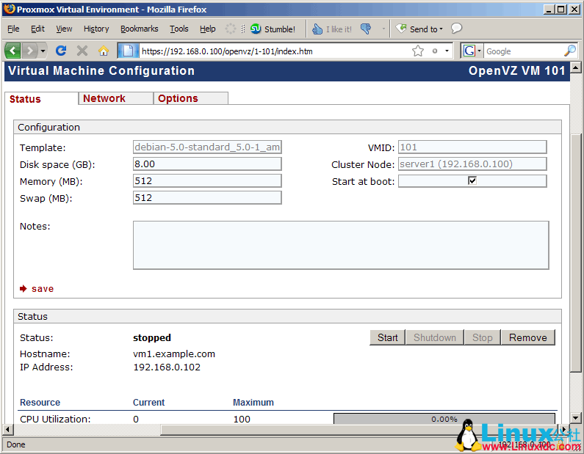Screen dimensions: 584x454
Task: Click the Remove button
Action: (x=527, y=337)
